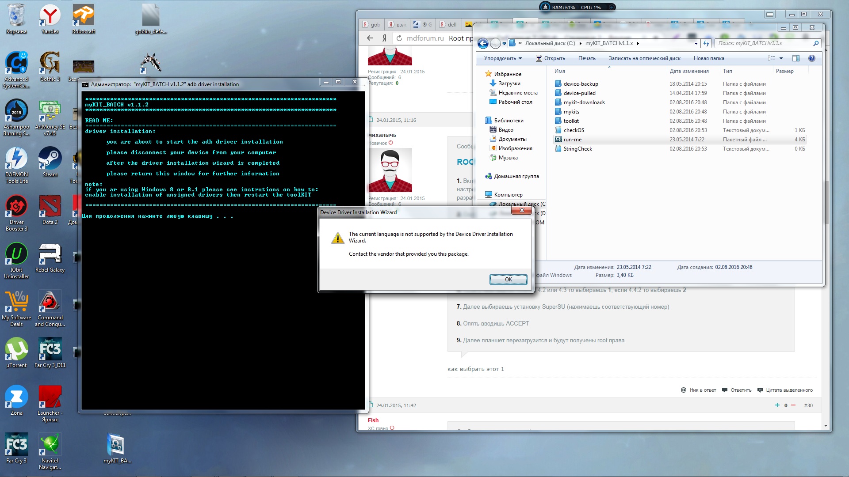Viewport: 849px width, 477px height.
Task: Click Записать на оптический диск in toolbar
Action: click(x=644, y=58)
